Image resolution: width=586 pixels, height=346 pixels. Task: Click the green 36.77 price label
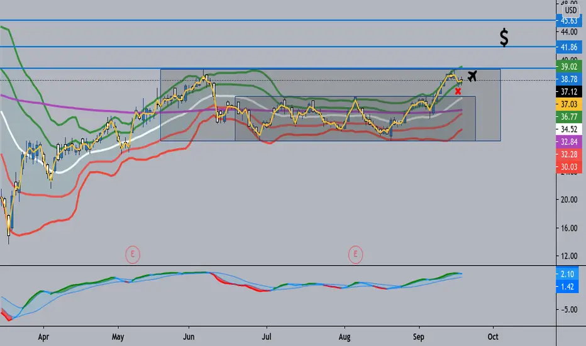click(569, 117)
